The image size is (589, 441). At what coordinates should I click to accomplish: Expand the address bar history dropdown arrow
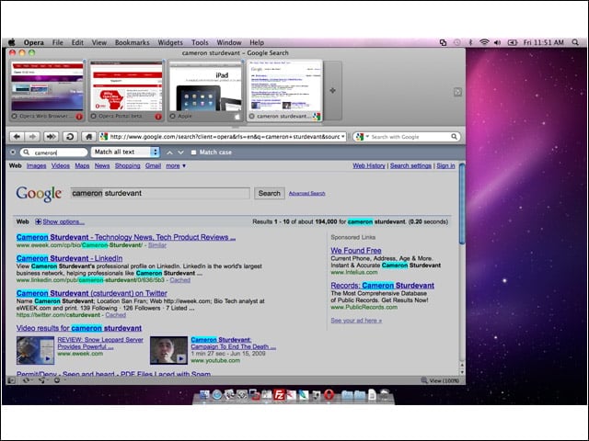coord(343,137)
